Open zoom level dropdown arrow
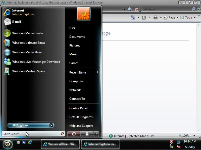Screen dimensions: 201x150 (194, 136)
